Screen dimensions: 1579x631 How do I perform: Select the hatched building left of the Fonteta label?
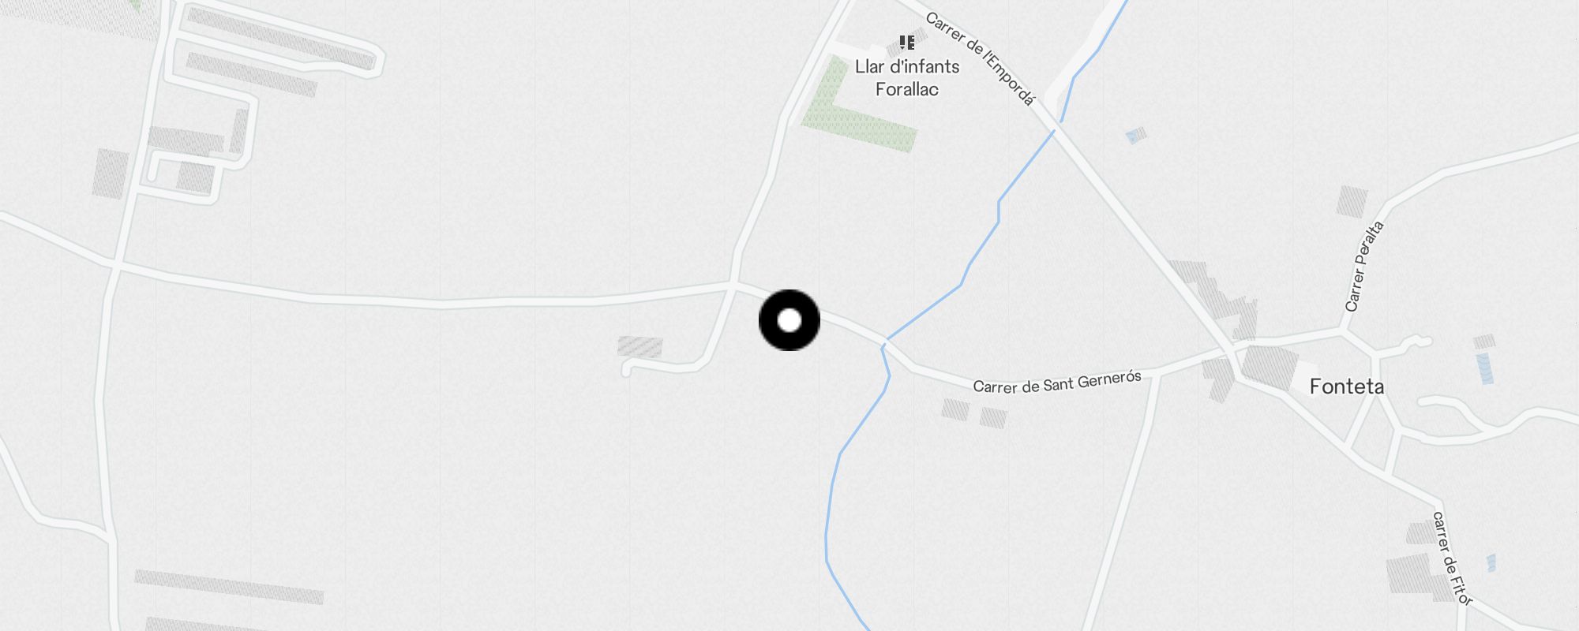click(1270, 368)
